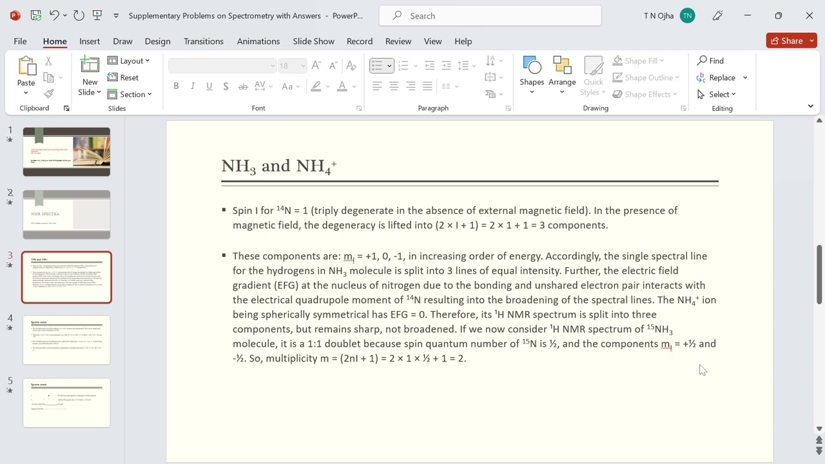The height and width of the screenshot is (464, 825).
Task: Open the File menu
Action: coord(20,41)
